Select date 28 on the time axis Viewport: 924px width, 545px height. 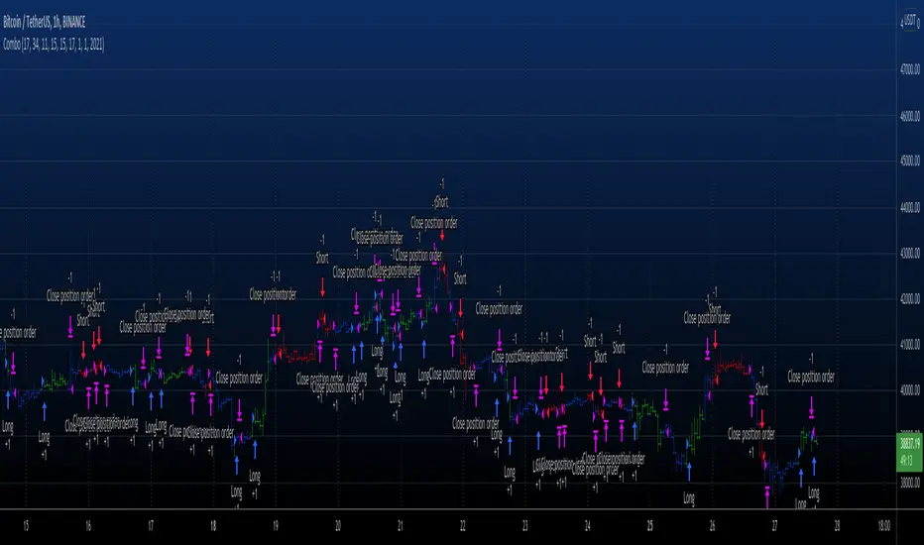pos(838,525)
